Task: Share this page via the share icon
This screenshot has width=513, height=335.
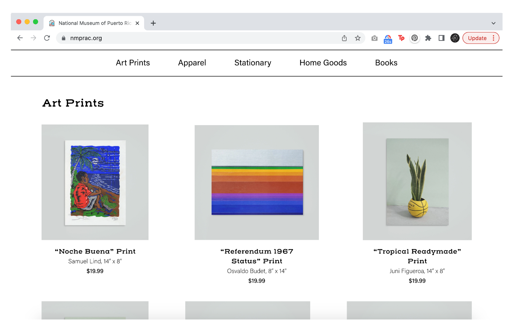Action: pyautogui.click(x=344, y=38)
